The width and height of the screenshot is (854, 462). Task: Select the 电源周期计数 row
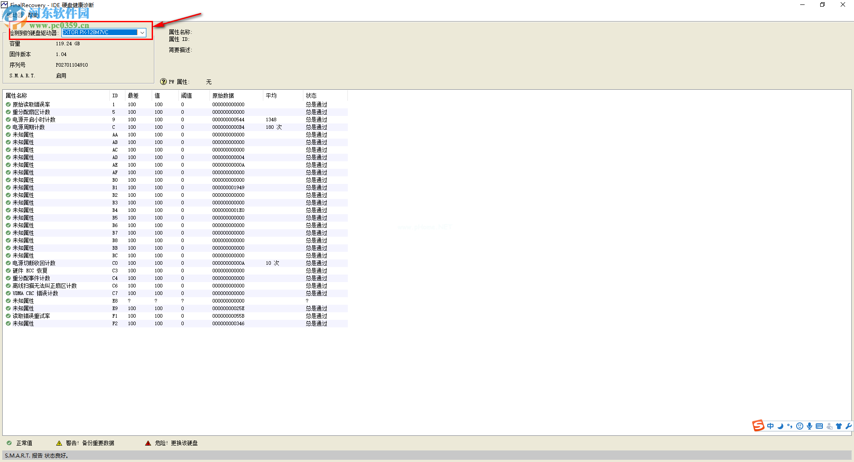[x=175, y=127]
